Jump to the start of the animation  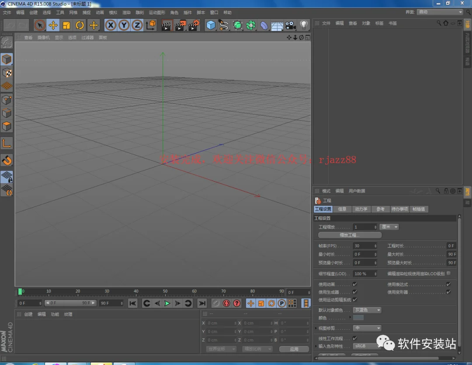(x=132, y=304)
